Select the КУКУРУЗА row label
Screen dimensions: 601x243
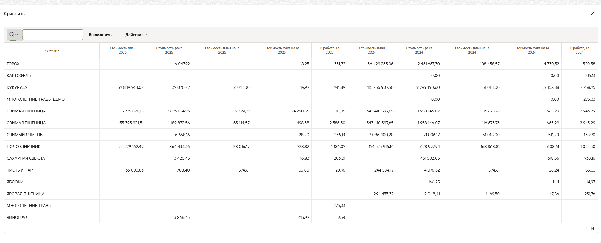point(17,87)
